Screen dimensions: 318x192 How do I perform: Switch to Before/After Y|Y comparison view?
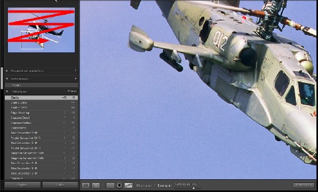(96, 185)
